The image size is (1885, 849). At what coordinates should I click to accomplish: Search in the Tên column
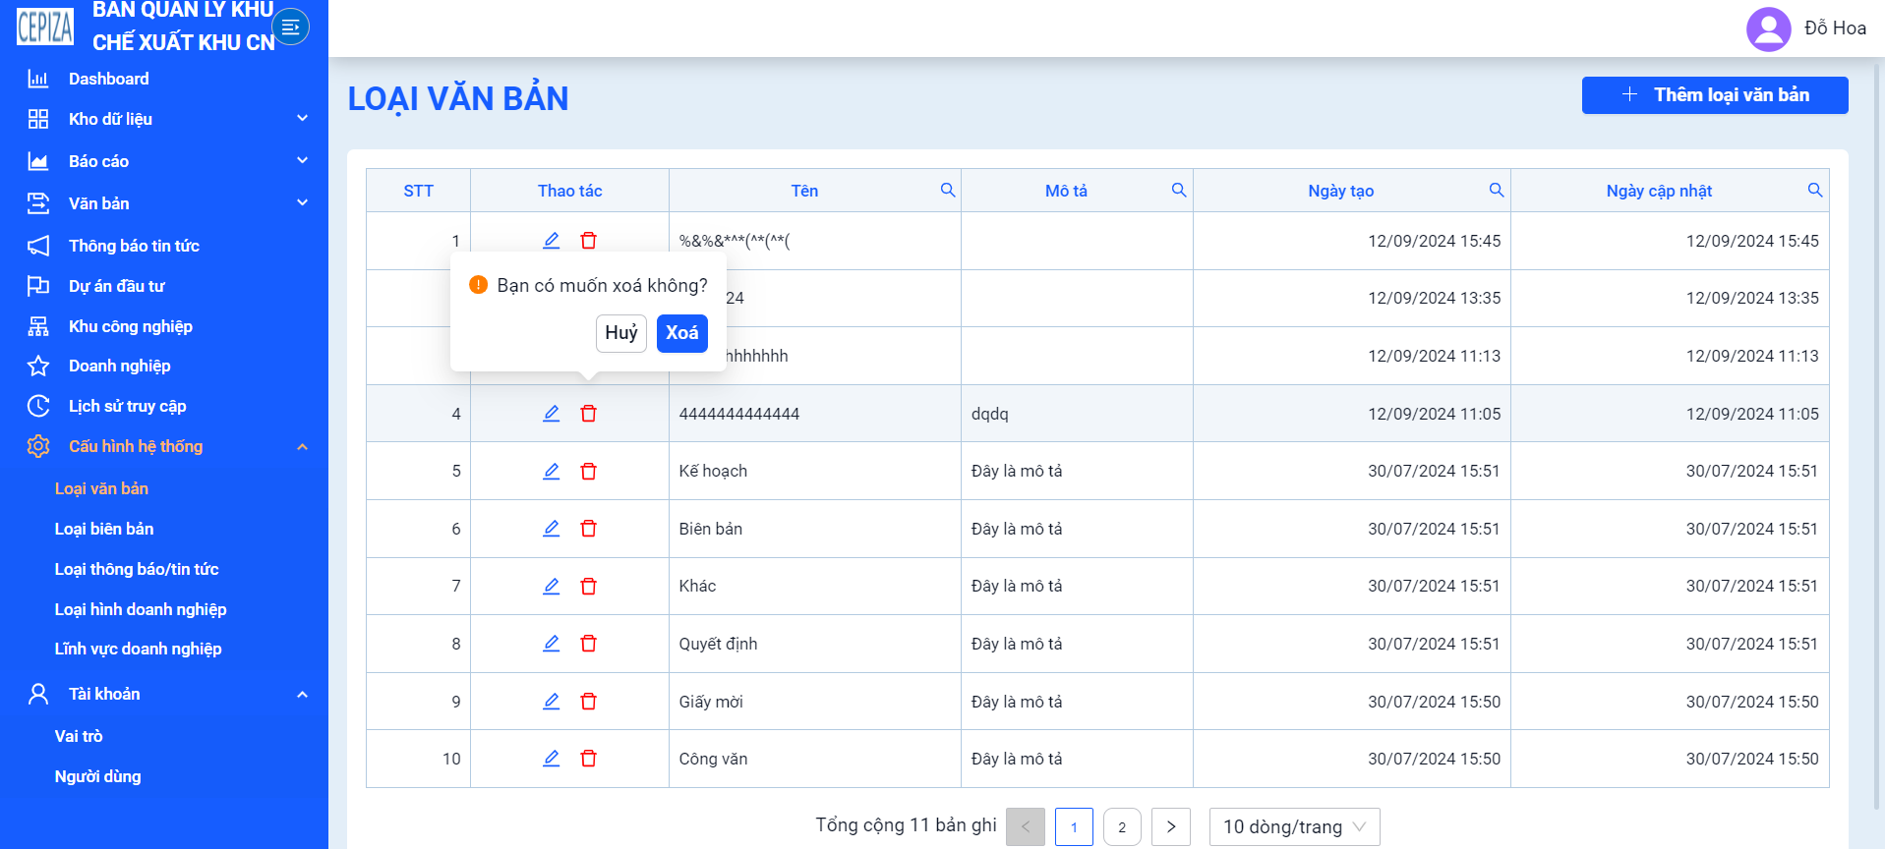pyautogui.click(x=948, y=190)
